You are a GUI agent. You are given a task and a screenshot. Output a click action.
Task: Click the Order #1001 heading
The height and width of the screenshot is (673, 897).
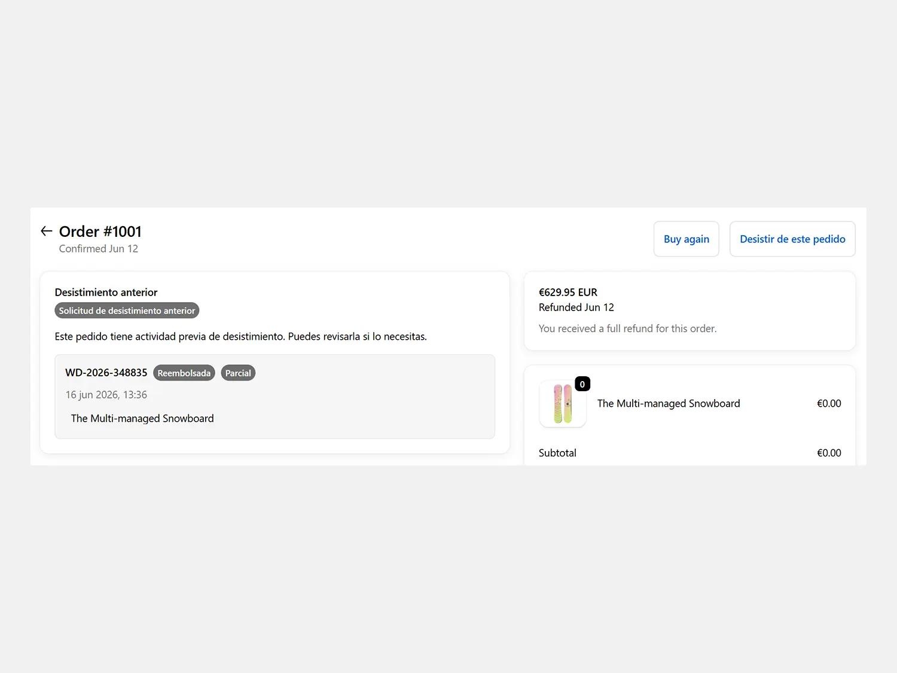pos(100,232)
